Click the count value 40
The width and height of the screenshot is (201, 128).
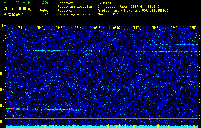coord(46,15)
